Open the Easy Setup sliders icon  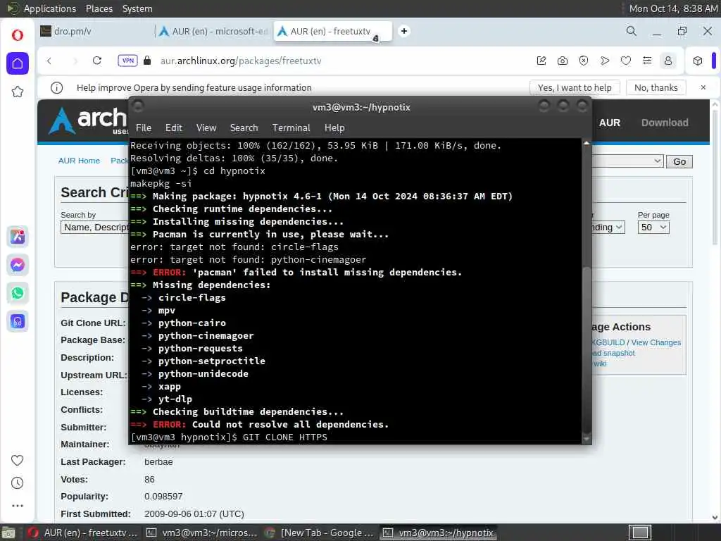point(647,61)
